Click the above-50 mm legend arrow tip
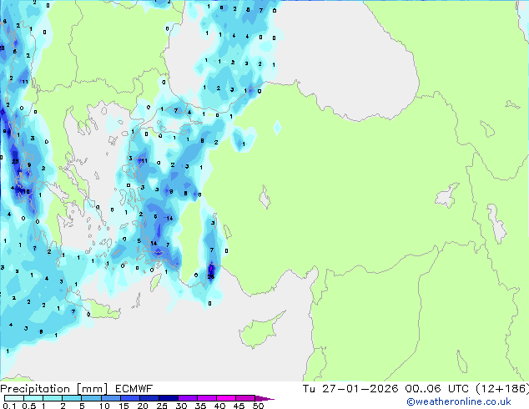Viewport: 529px width, 409px height. pyautogui.click(x=264, y=399)
